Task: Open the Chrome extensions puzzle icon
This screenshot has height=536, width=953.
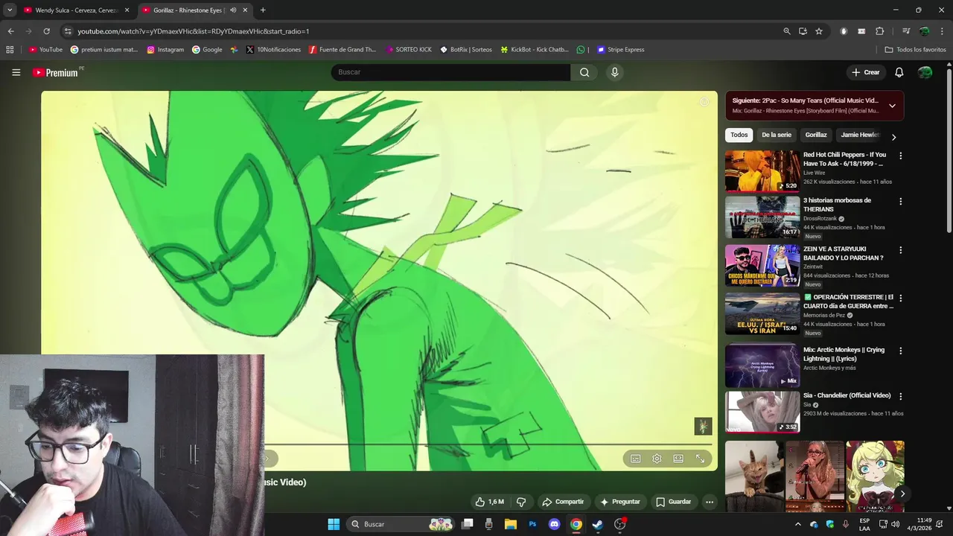Action: coord(879,31)
